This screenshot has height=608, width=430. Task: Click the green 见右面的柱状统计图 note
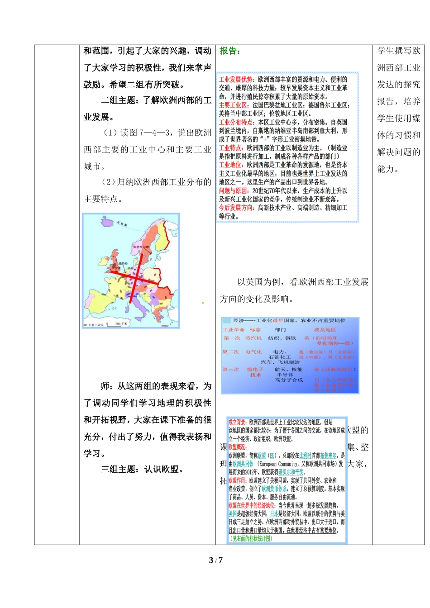pos(251,538)
